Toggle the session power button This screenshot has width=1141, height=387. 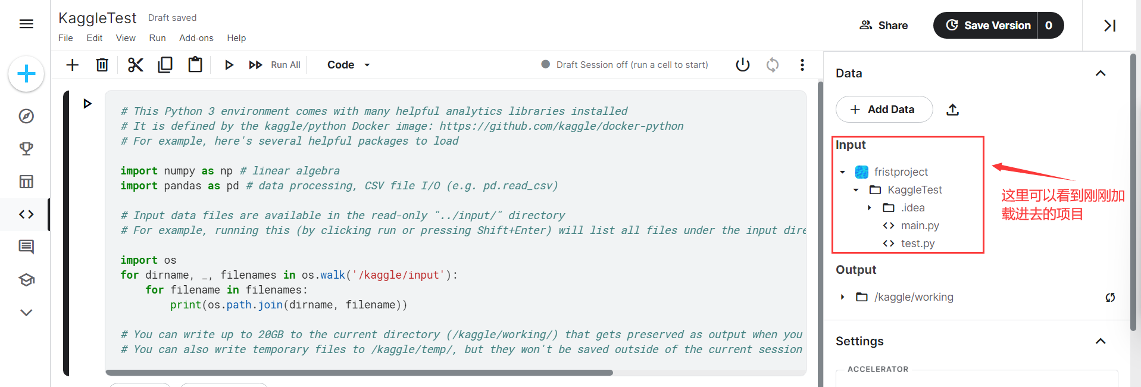(x=743, y=65)
